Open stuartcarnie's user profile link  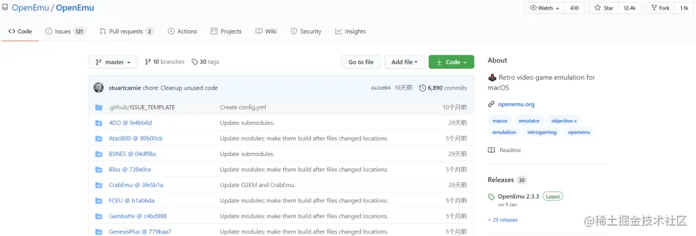(125, 88)
